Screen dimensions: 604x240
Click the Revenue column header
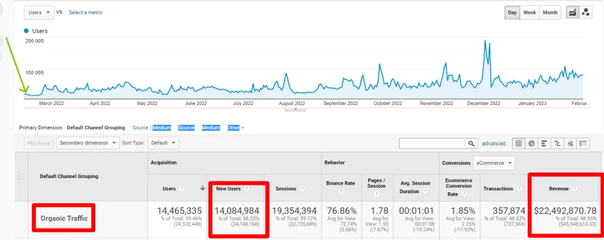pyautogui.click(x=559, y=189)
